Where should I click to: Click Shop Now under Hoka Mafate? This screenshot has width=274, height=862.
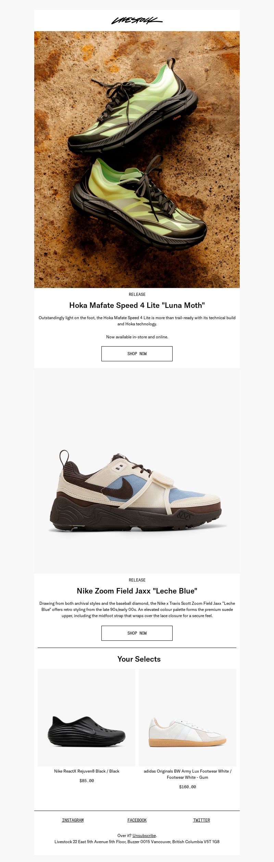pyautogui.click(x=137, y=354)
